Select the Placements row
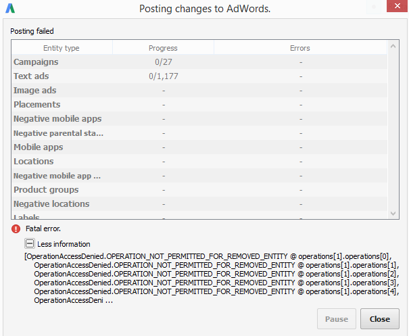The height and width of the screenshot is (336, 409). coord(199,104)
